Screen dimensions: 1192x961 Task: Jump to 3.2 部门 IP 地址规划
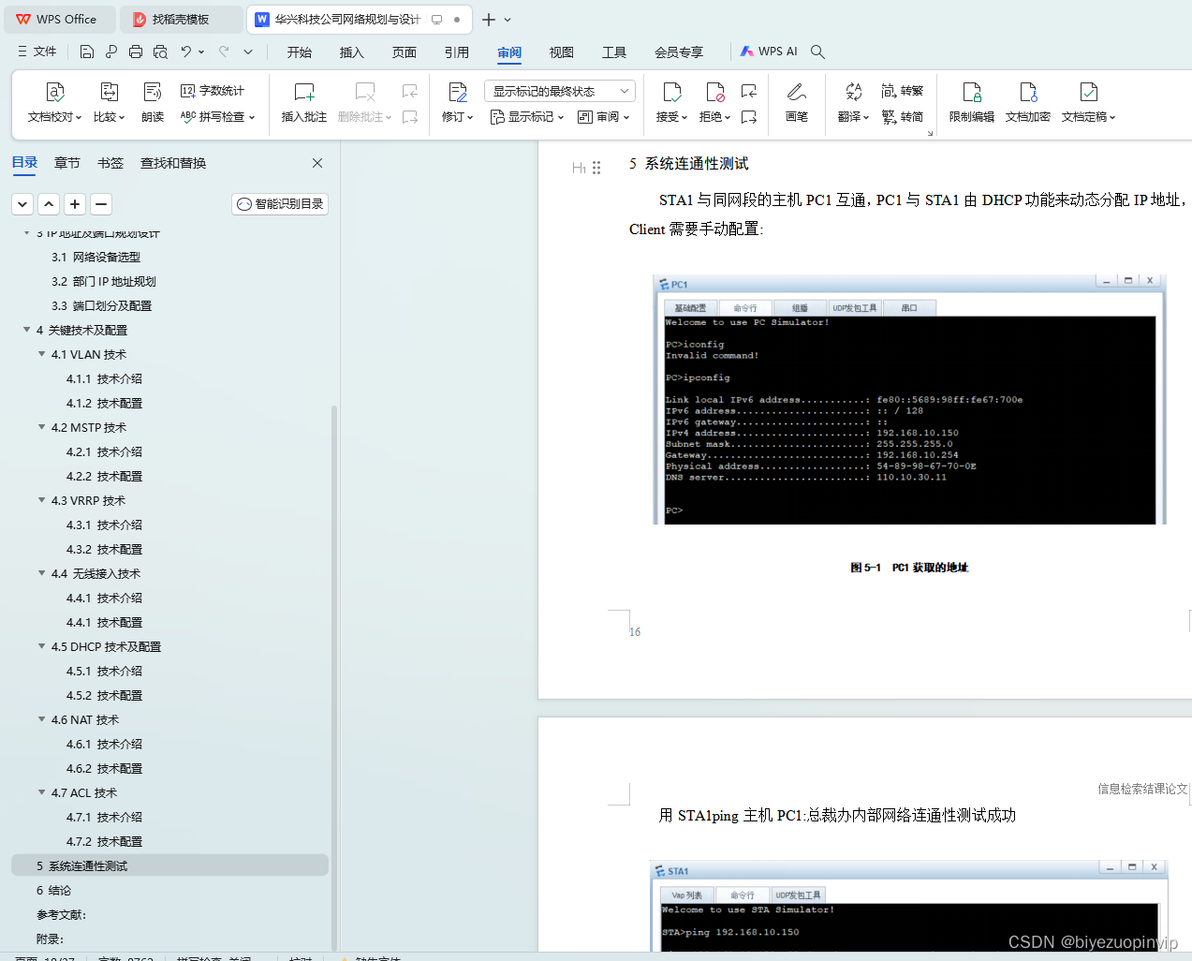point(104,281)
